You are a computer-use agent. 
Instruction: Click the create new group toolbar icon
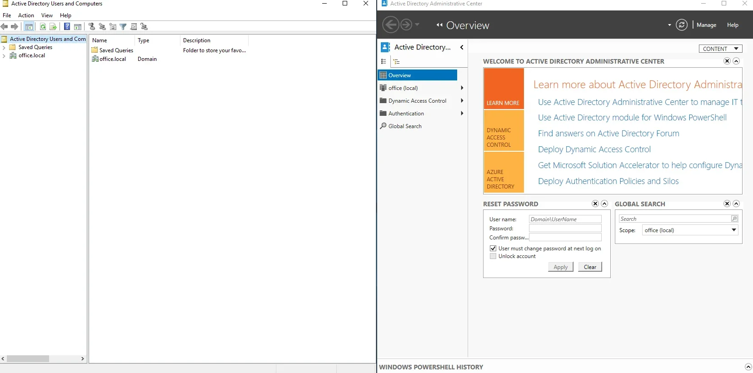(x=102, y=27)
